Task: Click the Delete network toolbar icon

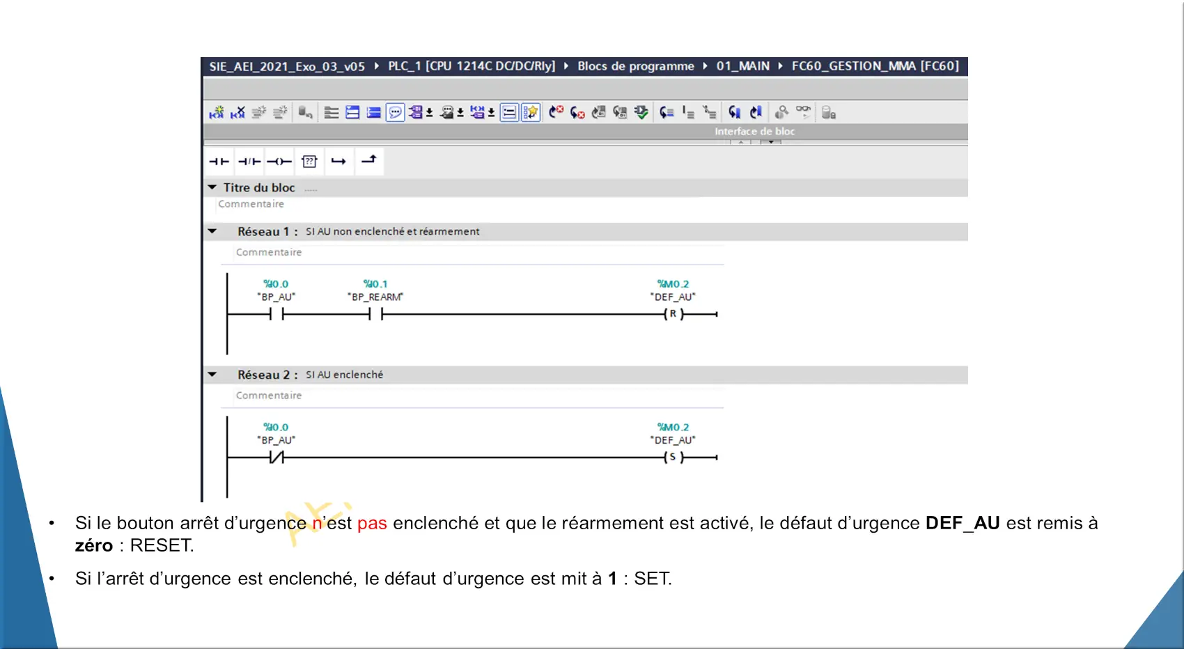Action: pyautogui.click(x=238, y=112)
